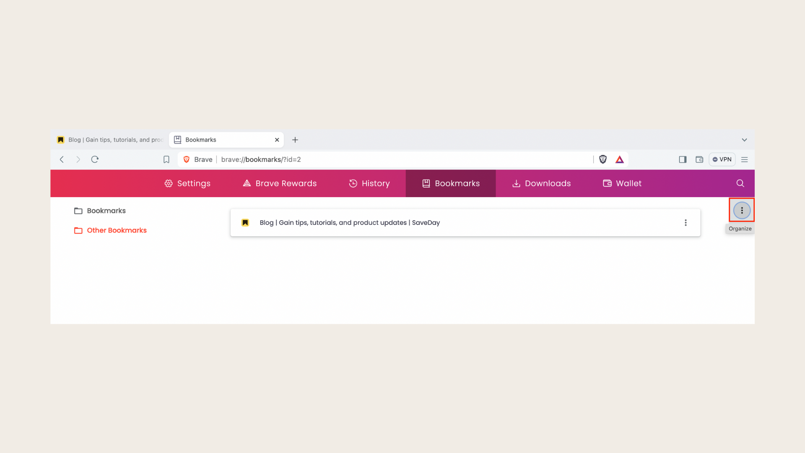
Task: Open the Wallet section
Action: coord(622,183)
